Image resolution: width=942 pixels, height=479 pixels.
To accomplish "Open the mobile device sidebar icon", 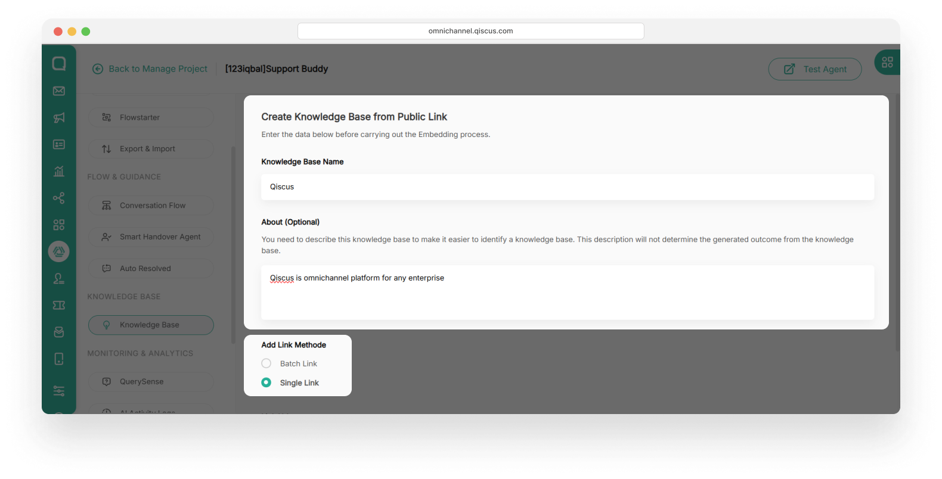I will (59, 359).
